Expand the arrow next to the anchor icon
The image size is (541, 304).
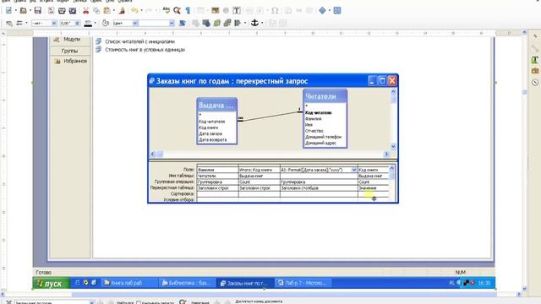[262, 23]
